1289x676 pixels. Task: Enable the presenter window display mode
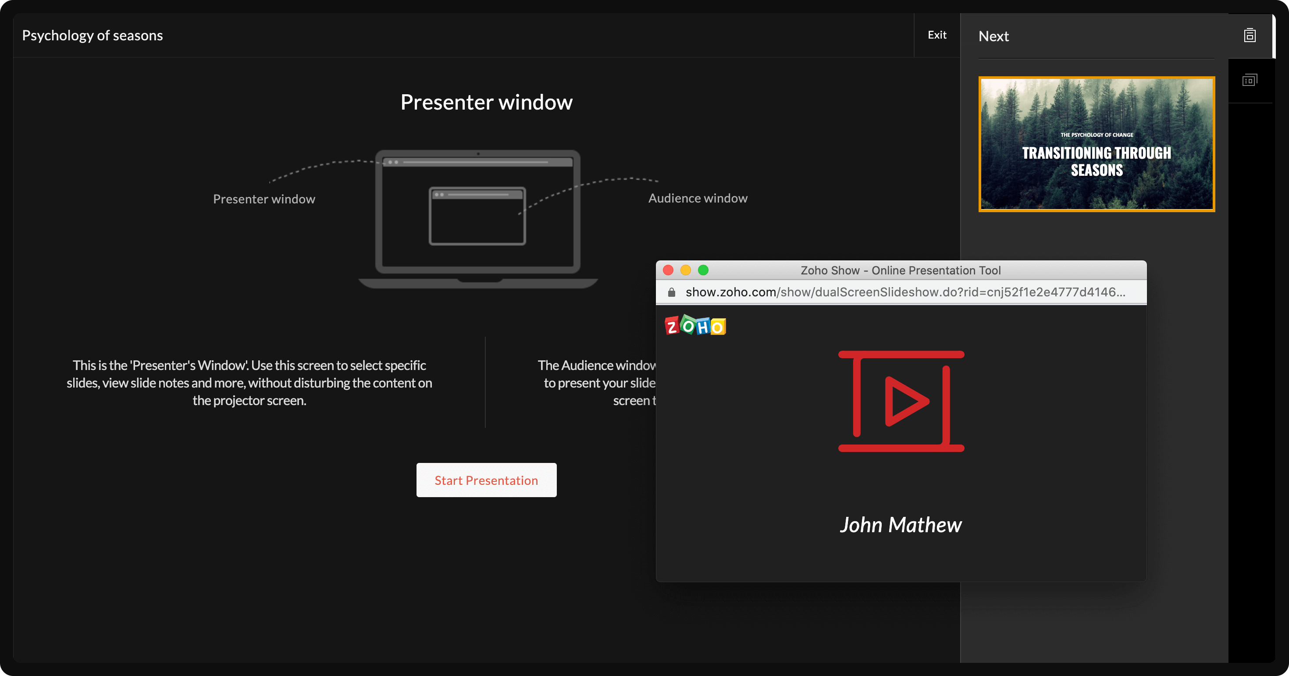point(1250,80)
